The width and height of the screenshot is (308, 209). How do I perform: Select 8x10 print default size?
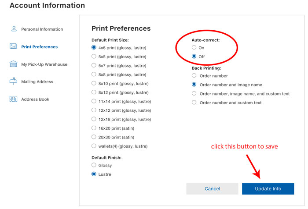tap(94, 83)
